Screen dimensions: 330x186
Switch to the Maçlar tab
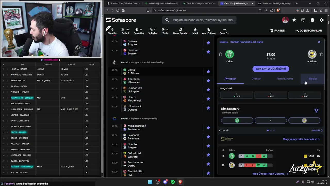pos(313,79)
